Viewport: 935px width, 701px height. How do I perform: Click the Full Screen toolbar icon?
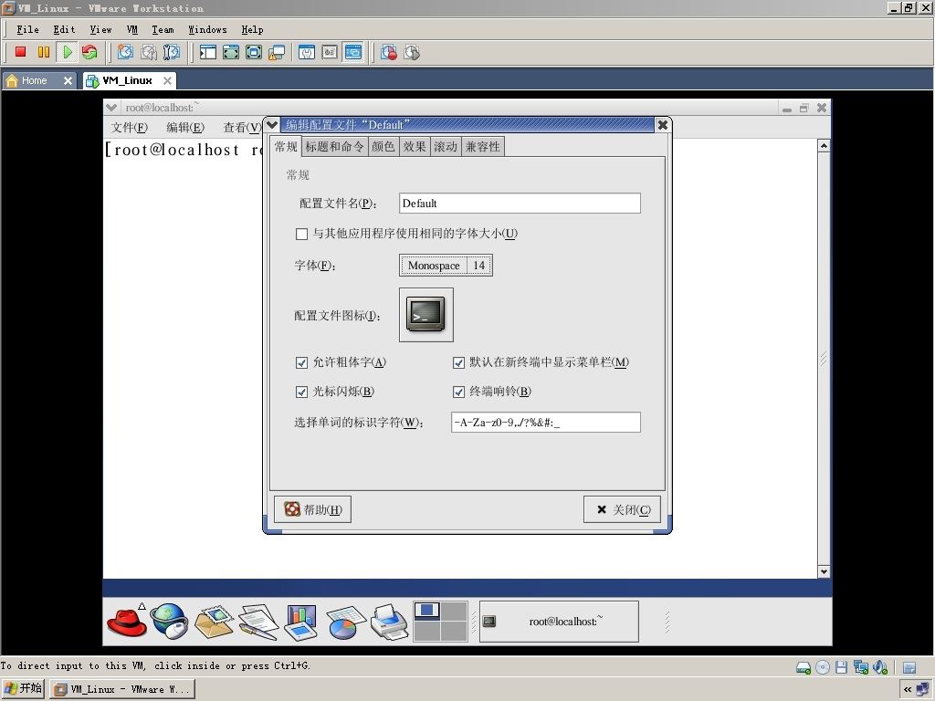click(231, 52)
